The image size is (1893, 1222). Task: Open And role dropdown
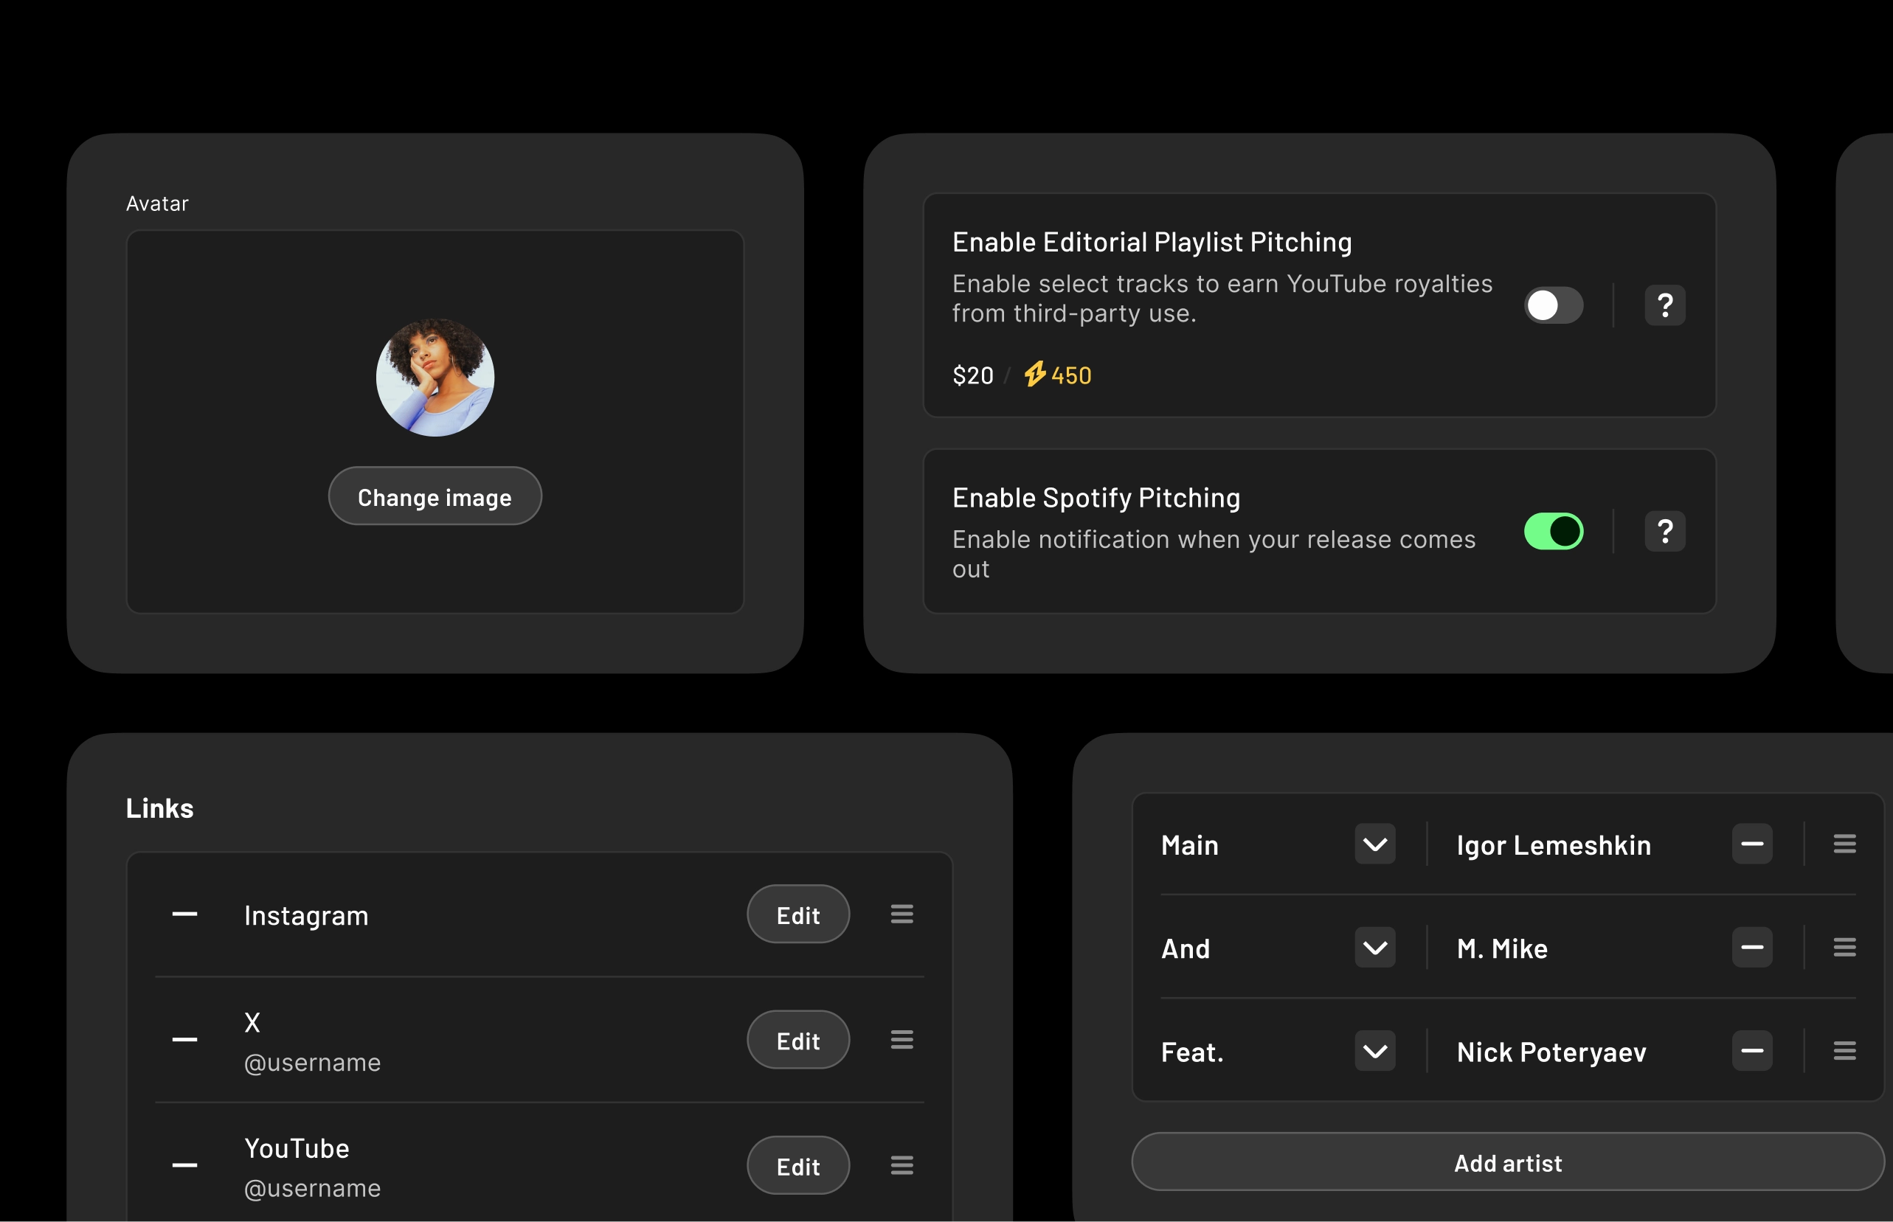[1374, 948]
